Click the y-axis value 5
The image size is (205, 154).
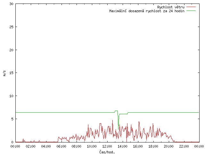click(x=12, y=119)
